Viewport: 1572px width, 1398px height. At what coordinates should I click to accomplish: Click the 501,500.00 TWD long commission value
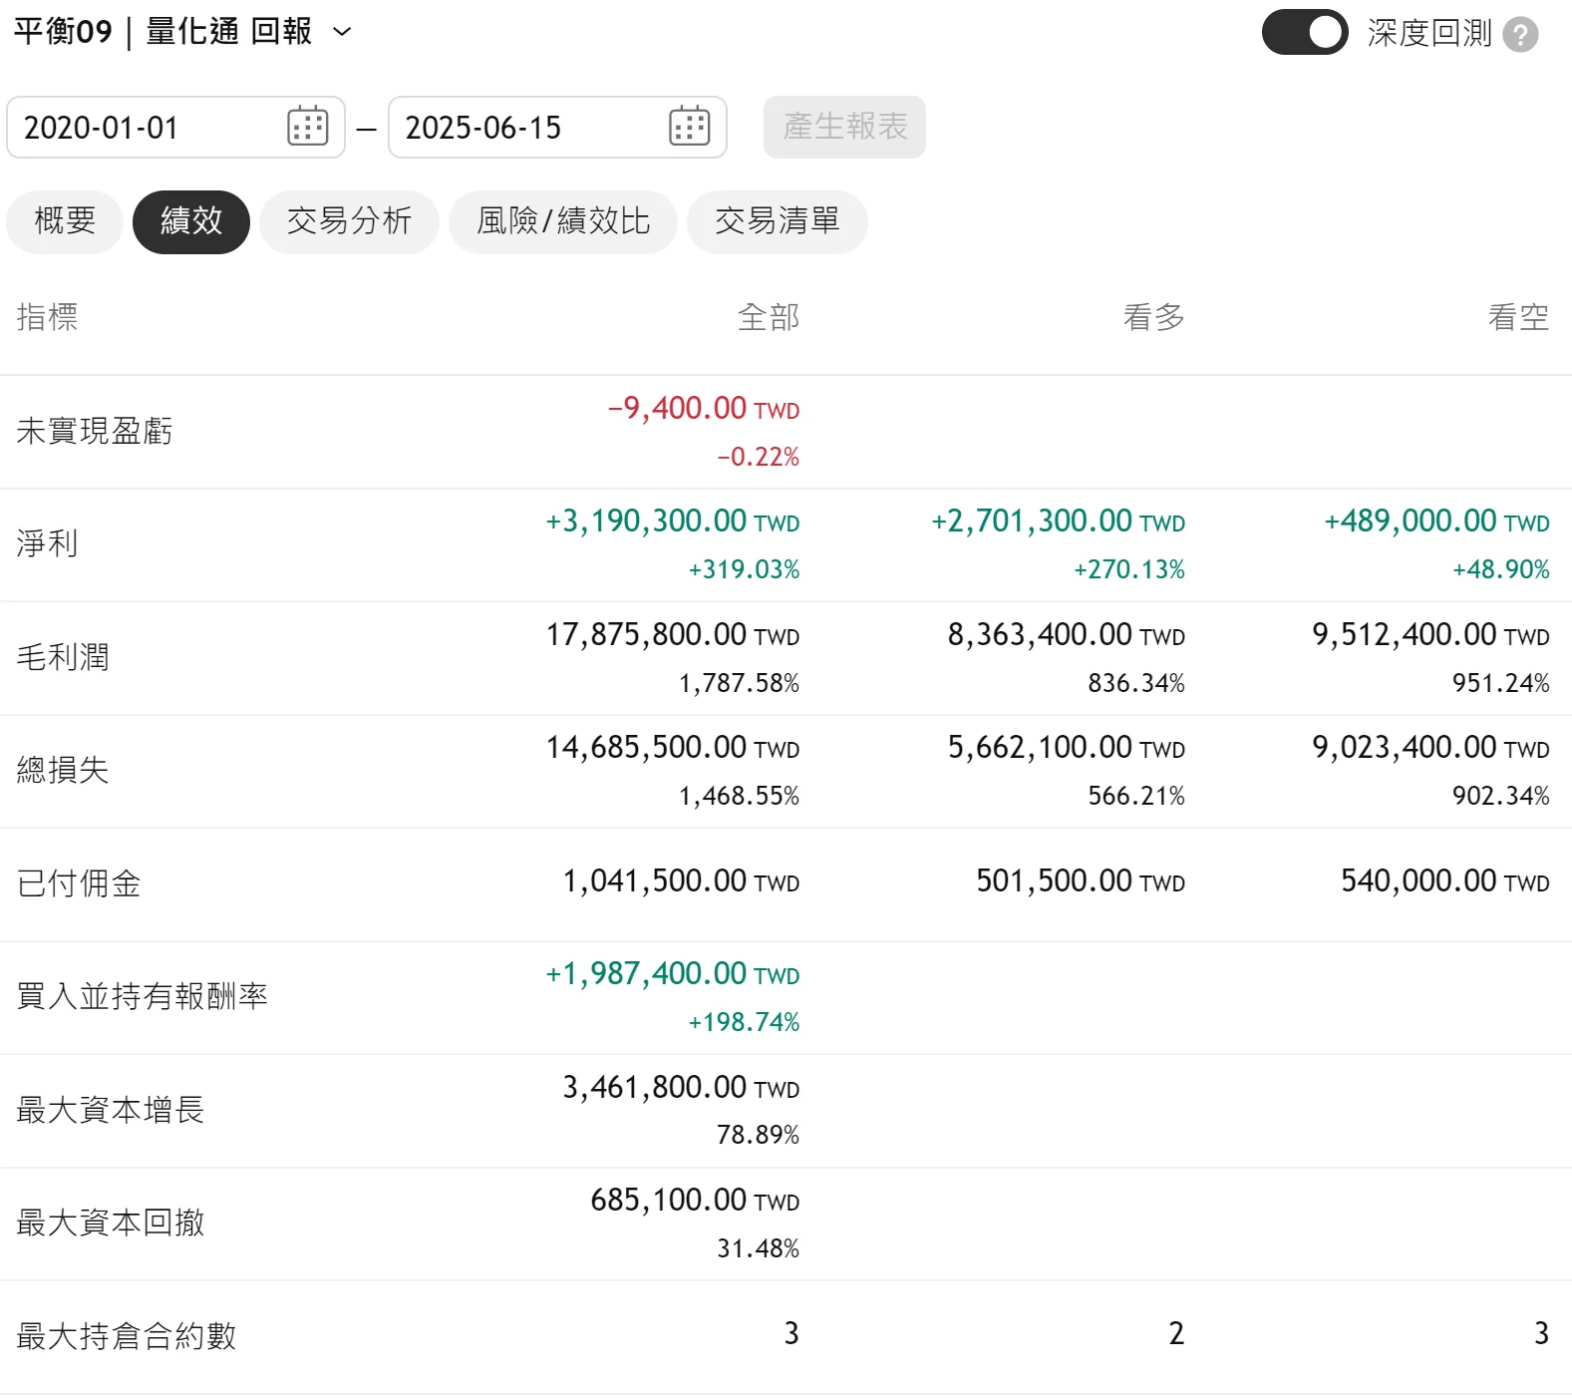point(1081,880)
